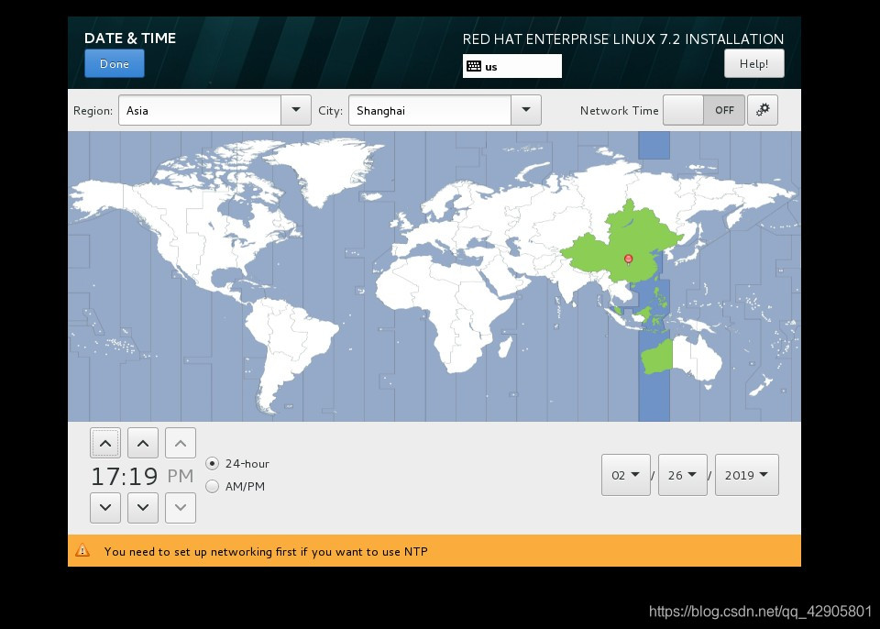Image resolution: width=880 pixels, height=629 pixels.
Task: Click the Done button
Action: 115,63
